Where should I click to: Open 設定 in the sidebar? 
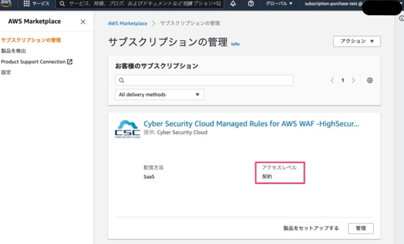[x=6, y=72]
